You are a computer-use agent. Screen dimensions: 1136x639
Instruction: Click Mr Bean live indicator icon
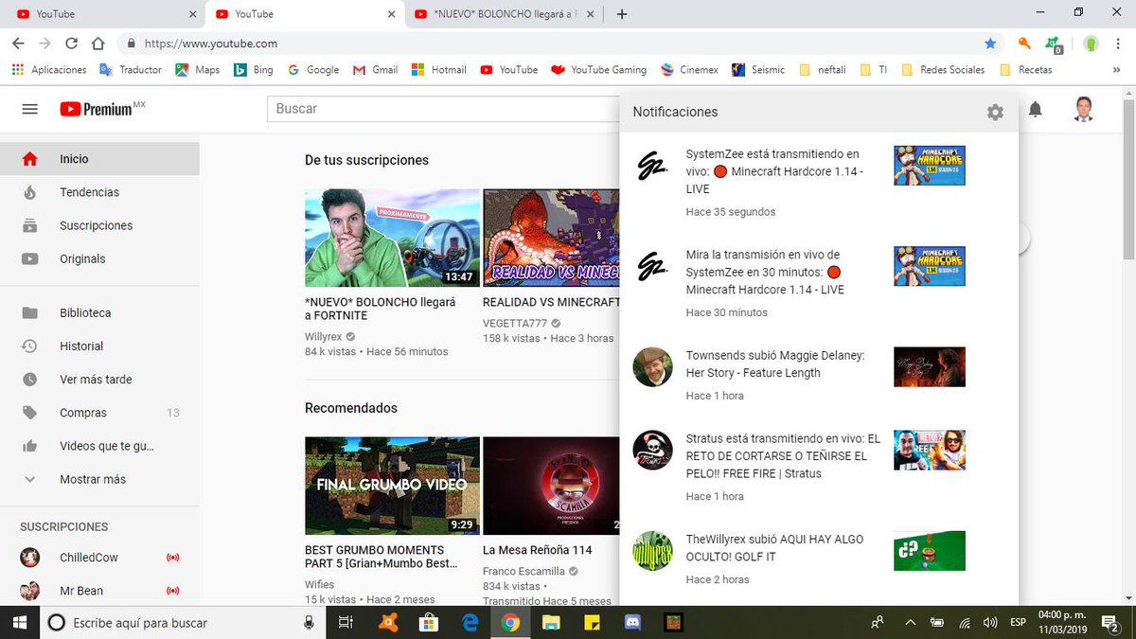tap(172, 591)
